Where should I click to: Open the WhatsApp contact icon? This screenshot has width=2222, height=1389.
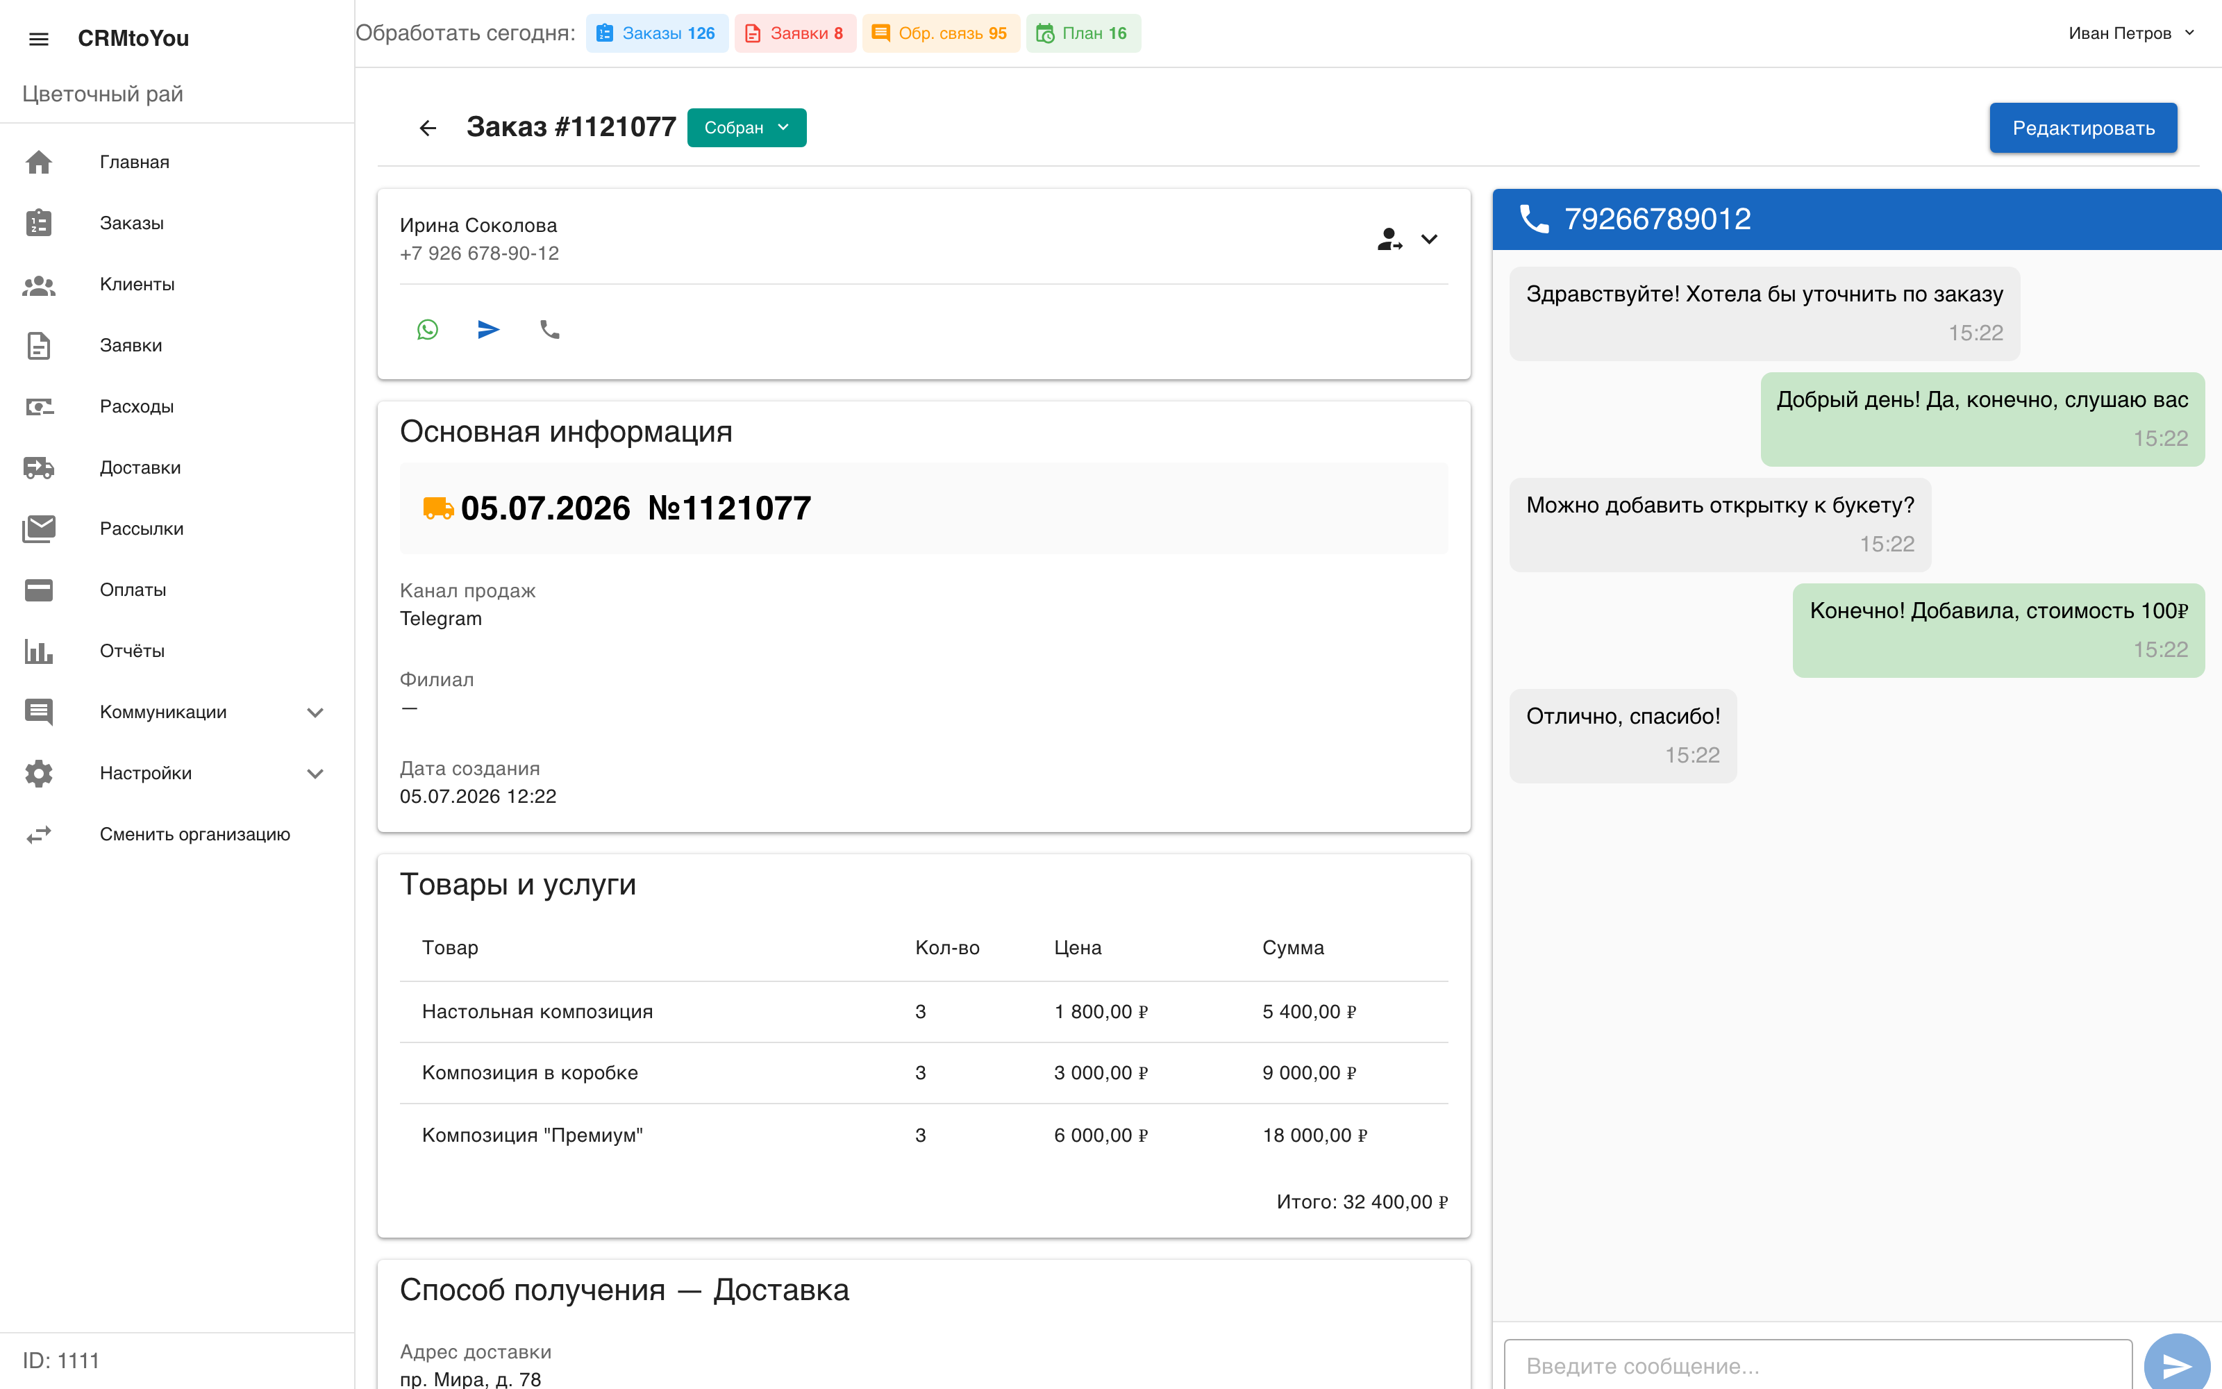pyautogui.click(x=427, y=330)
